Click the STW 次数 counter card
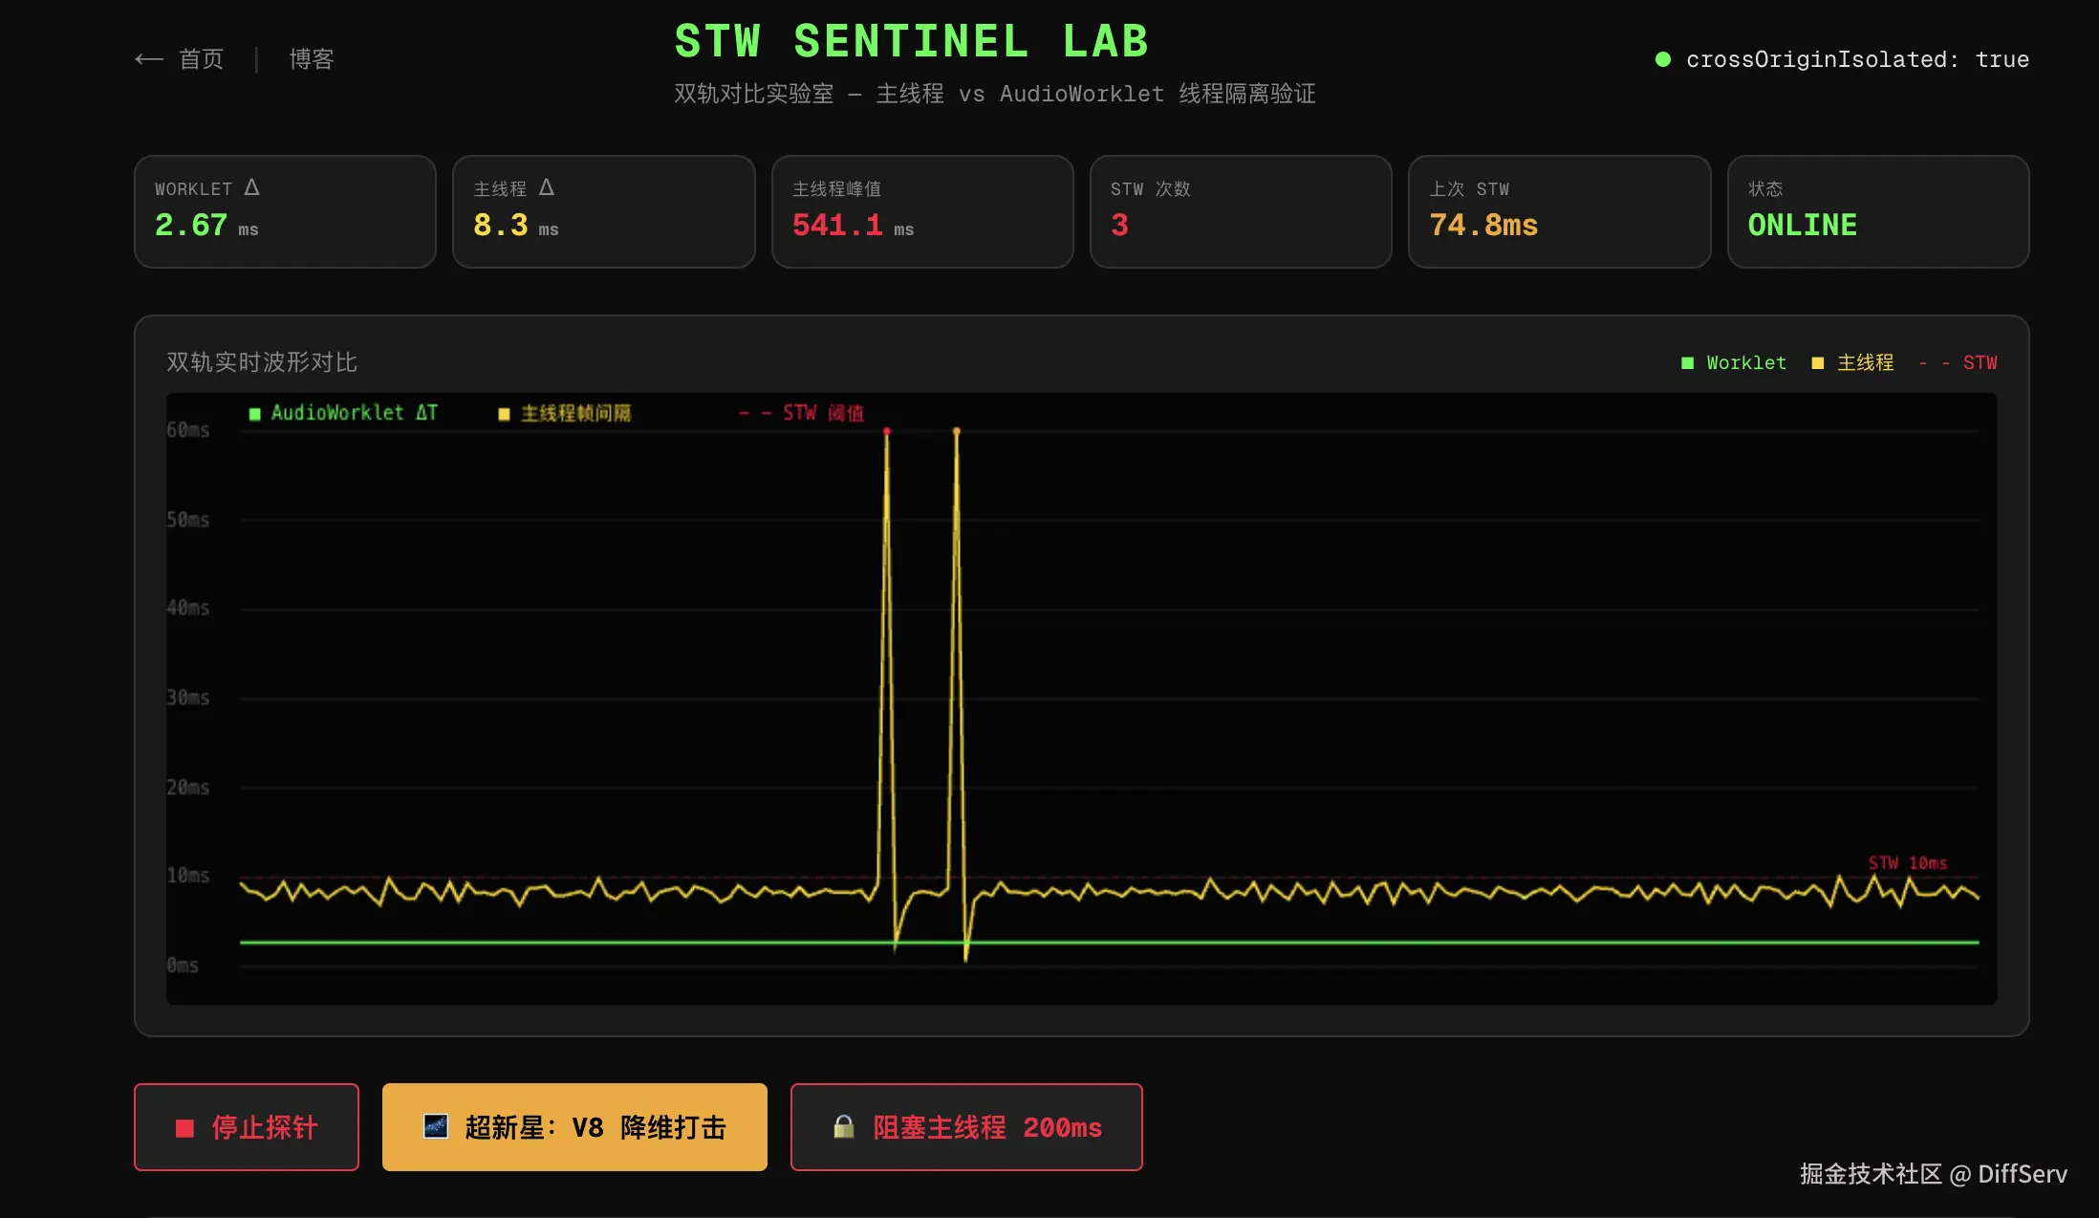This screenshot has width=2099, height=1218. (x=1240, y=211)
